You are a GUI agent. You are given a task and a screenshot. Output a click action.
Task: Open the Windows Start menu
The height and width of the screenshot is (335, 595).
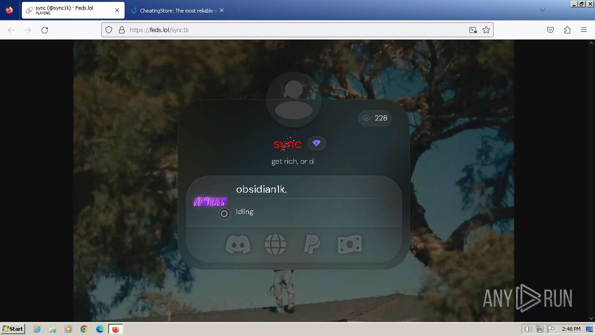tap(13, 329)
